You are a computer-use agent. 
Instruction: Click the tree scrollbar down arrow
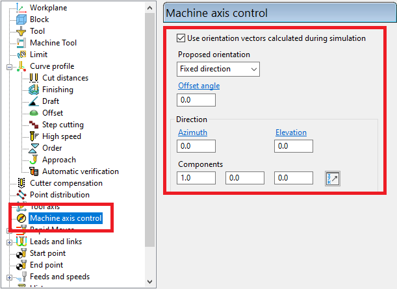151,283
